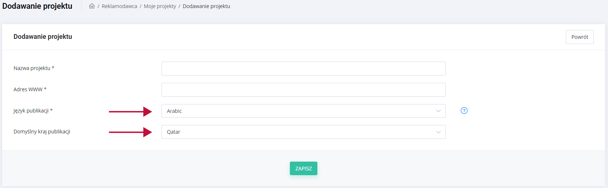Click the Domyślny kraj publikacji label
Viewport: 608px width, 188px height.
pos(42,132)
